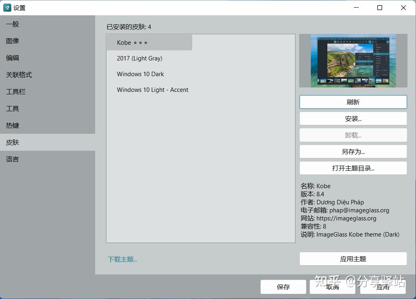Image resolution: width=416 pixels, height=299 pixels.
Task: Open the 编辑 (Edit) settings section
Action: coord(12,58)
